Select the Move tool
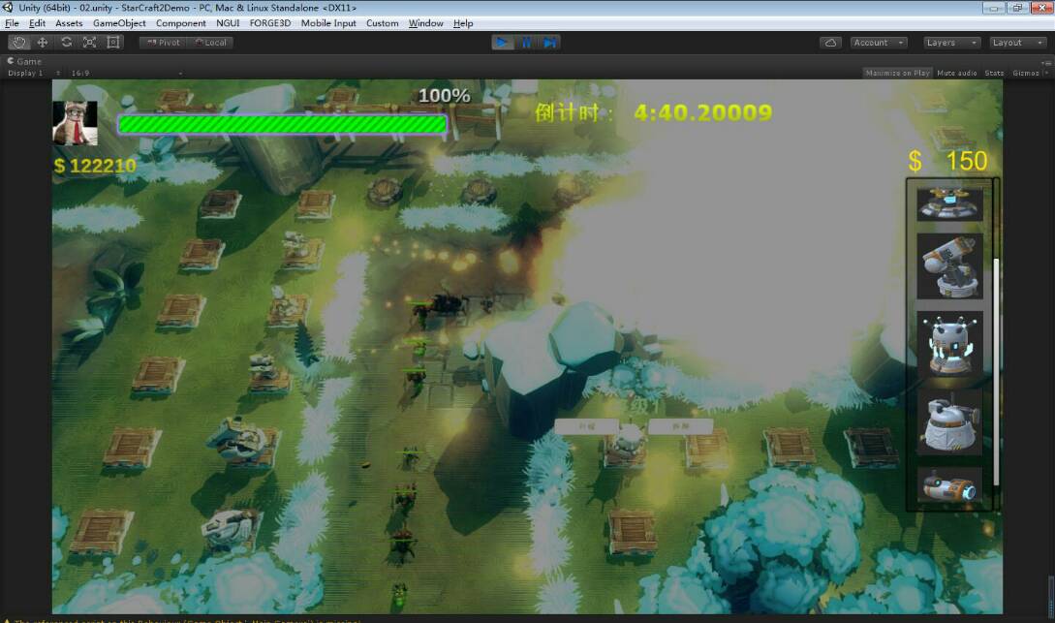1055x623 pixels. [x=43, y=43]
